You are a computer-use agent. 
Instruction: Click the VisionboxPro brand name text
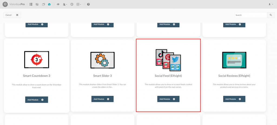coord(17,4)
